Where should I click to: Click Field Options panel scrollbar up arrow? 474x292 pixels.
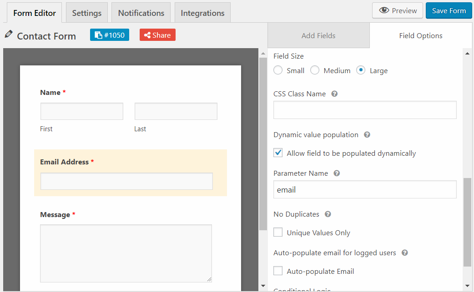[467, 54]
